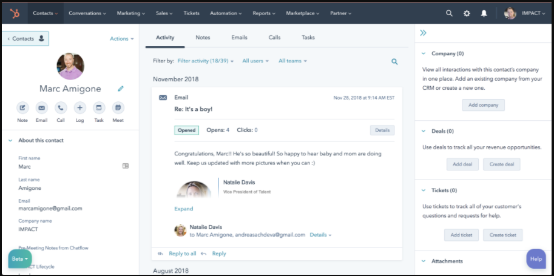
Task: Click Add deal button
Action: [462, 164]
